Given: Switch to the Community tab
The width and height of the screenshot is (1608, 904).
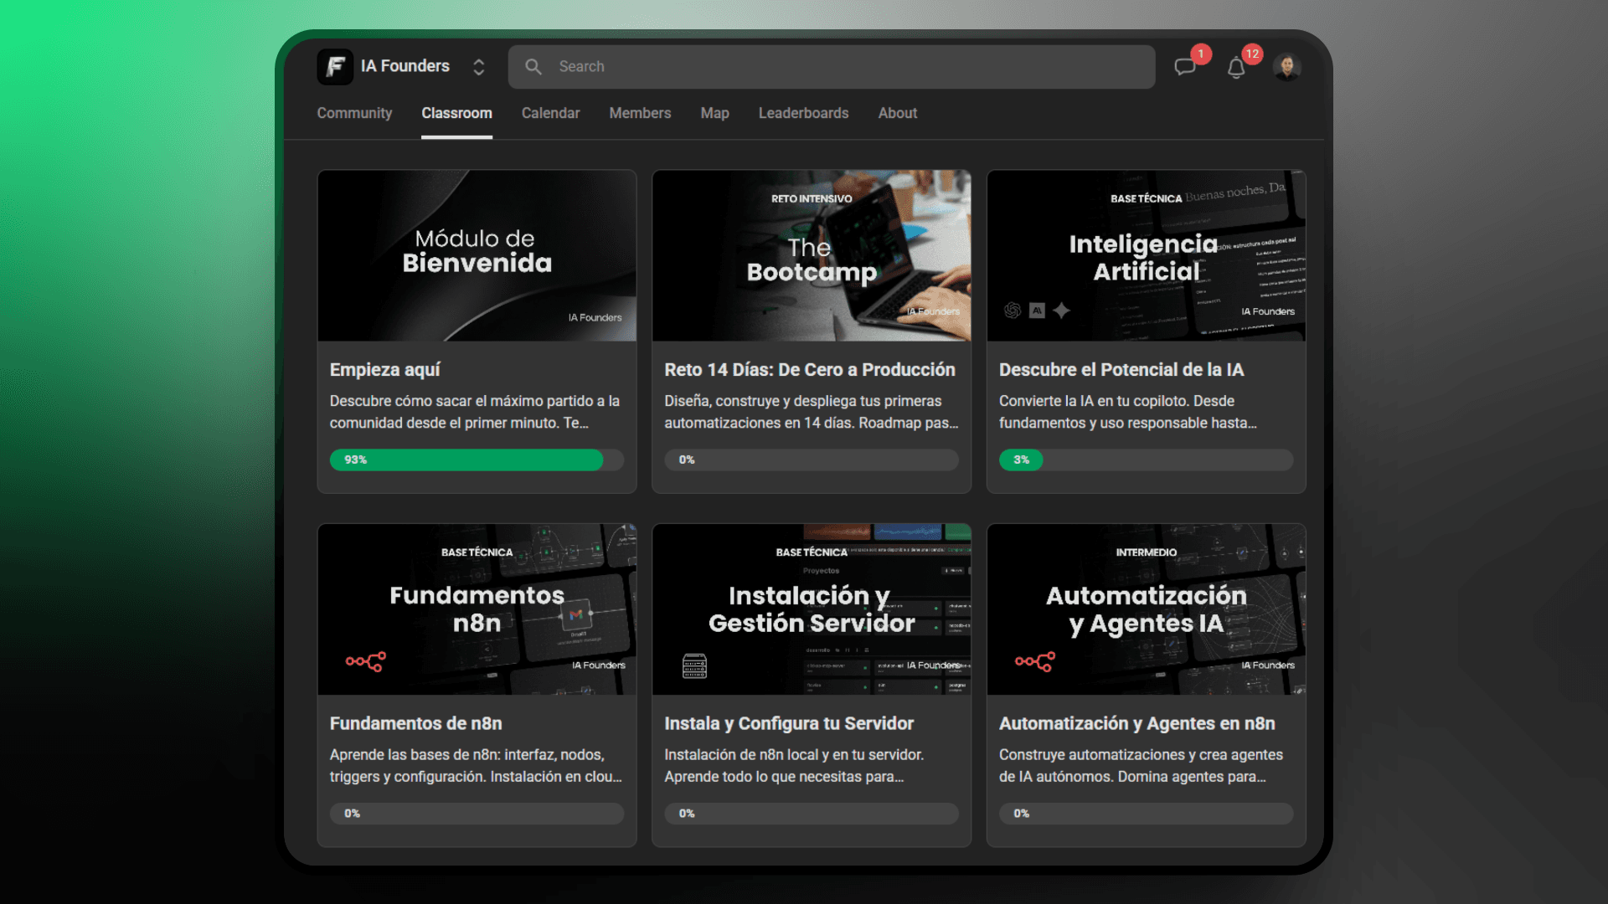Looking at the screenshot, I should pyautogui.click(x=354, y=113).
